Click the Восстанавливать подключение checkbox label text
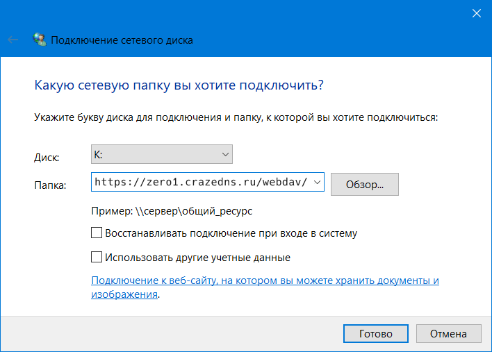 pyautogui.click(x=231, y=233)
